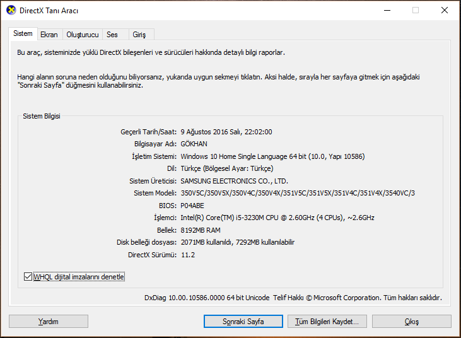Open the Oluşturucu tab
461x338 pixels.
click(83, 35)
